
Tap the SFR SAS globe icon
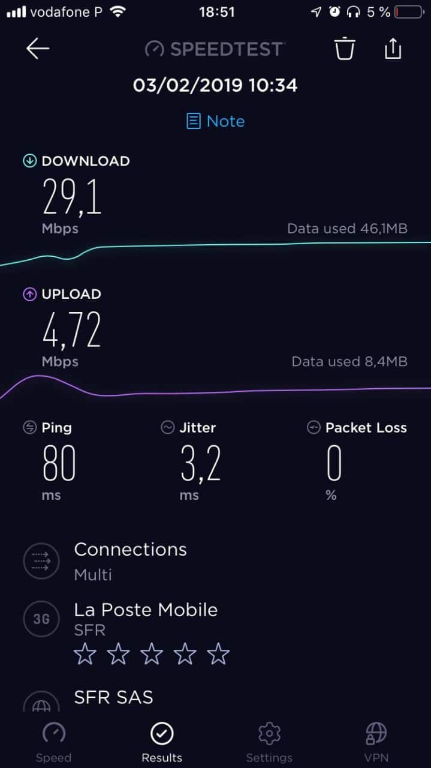pos(41,702)
